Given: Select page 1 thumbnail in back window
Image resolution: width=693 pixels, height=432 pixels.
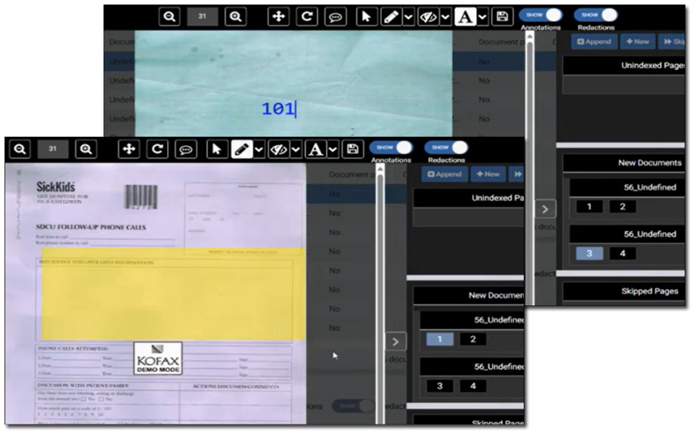Looking at the screenshot, I should tap(589, 206).
